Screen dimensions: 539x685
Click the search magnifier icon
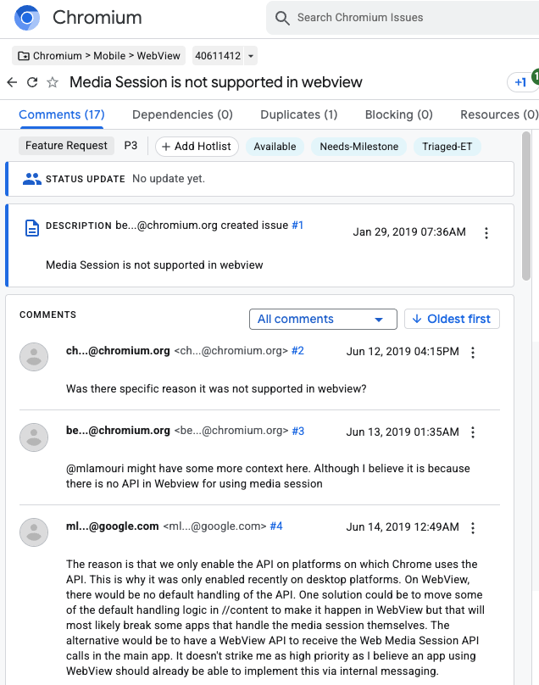click(x=282, y=18)
